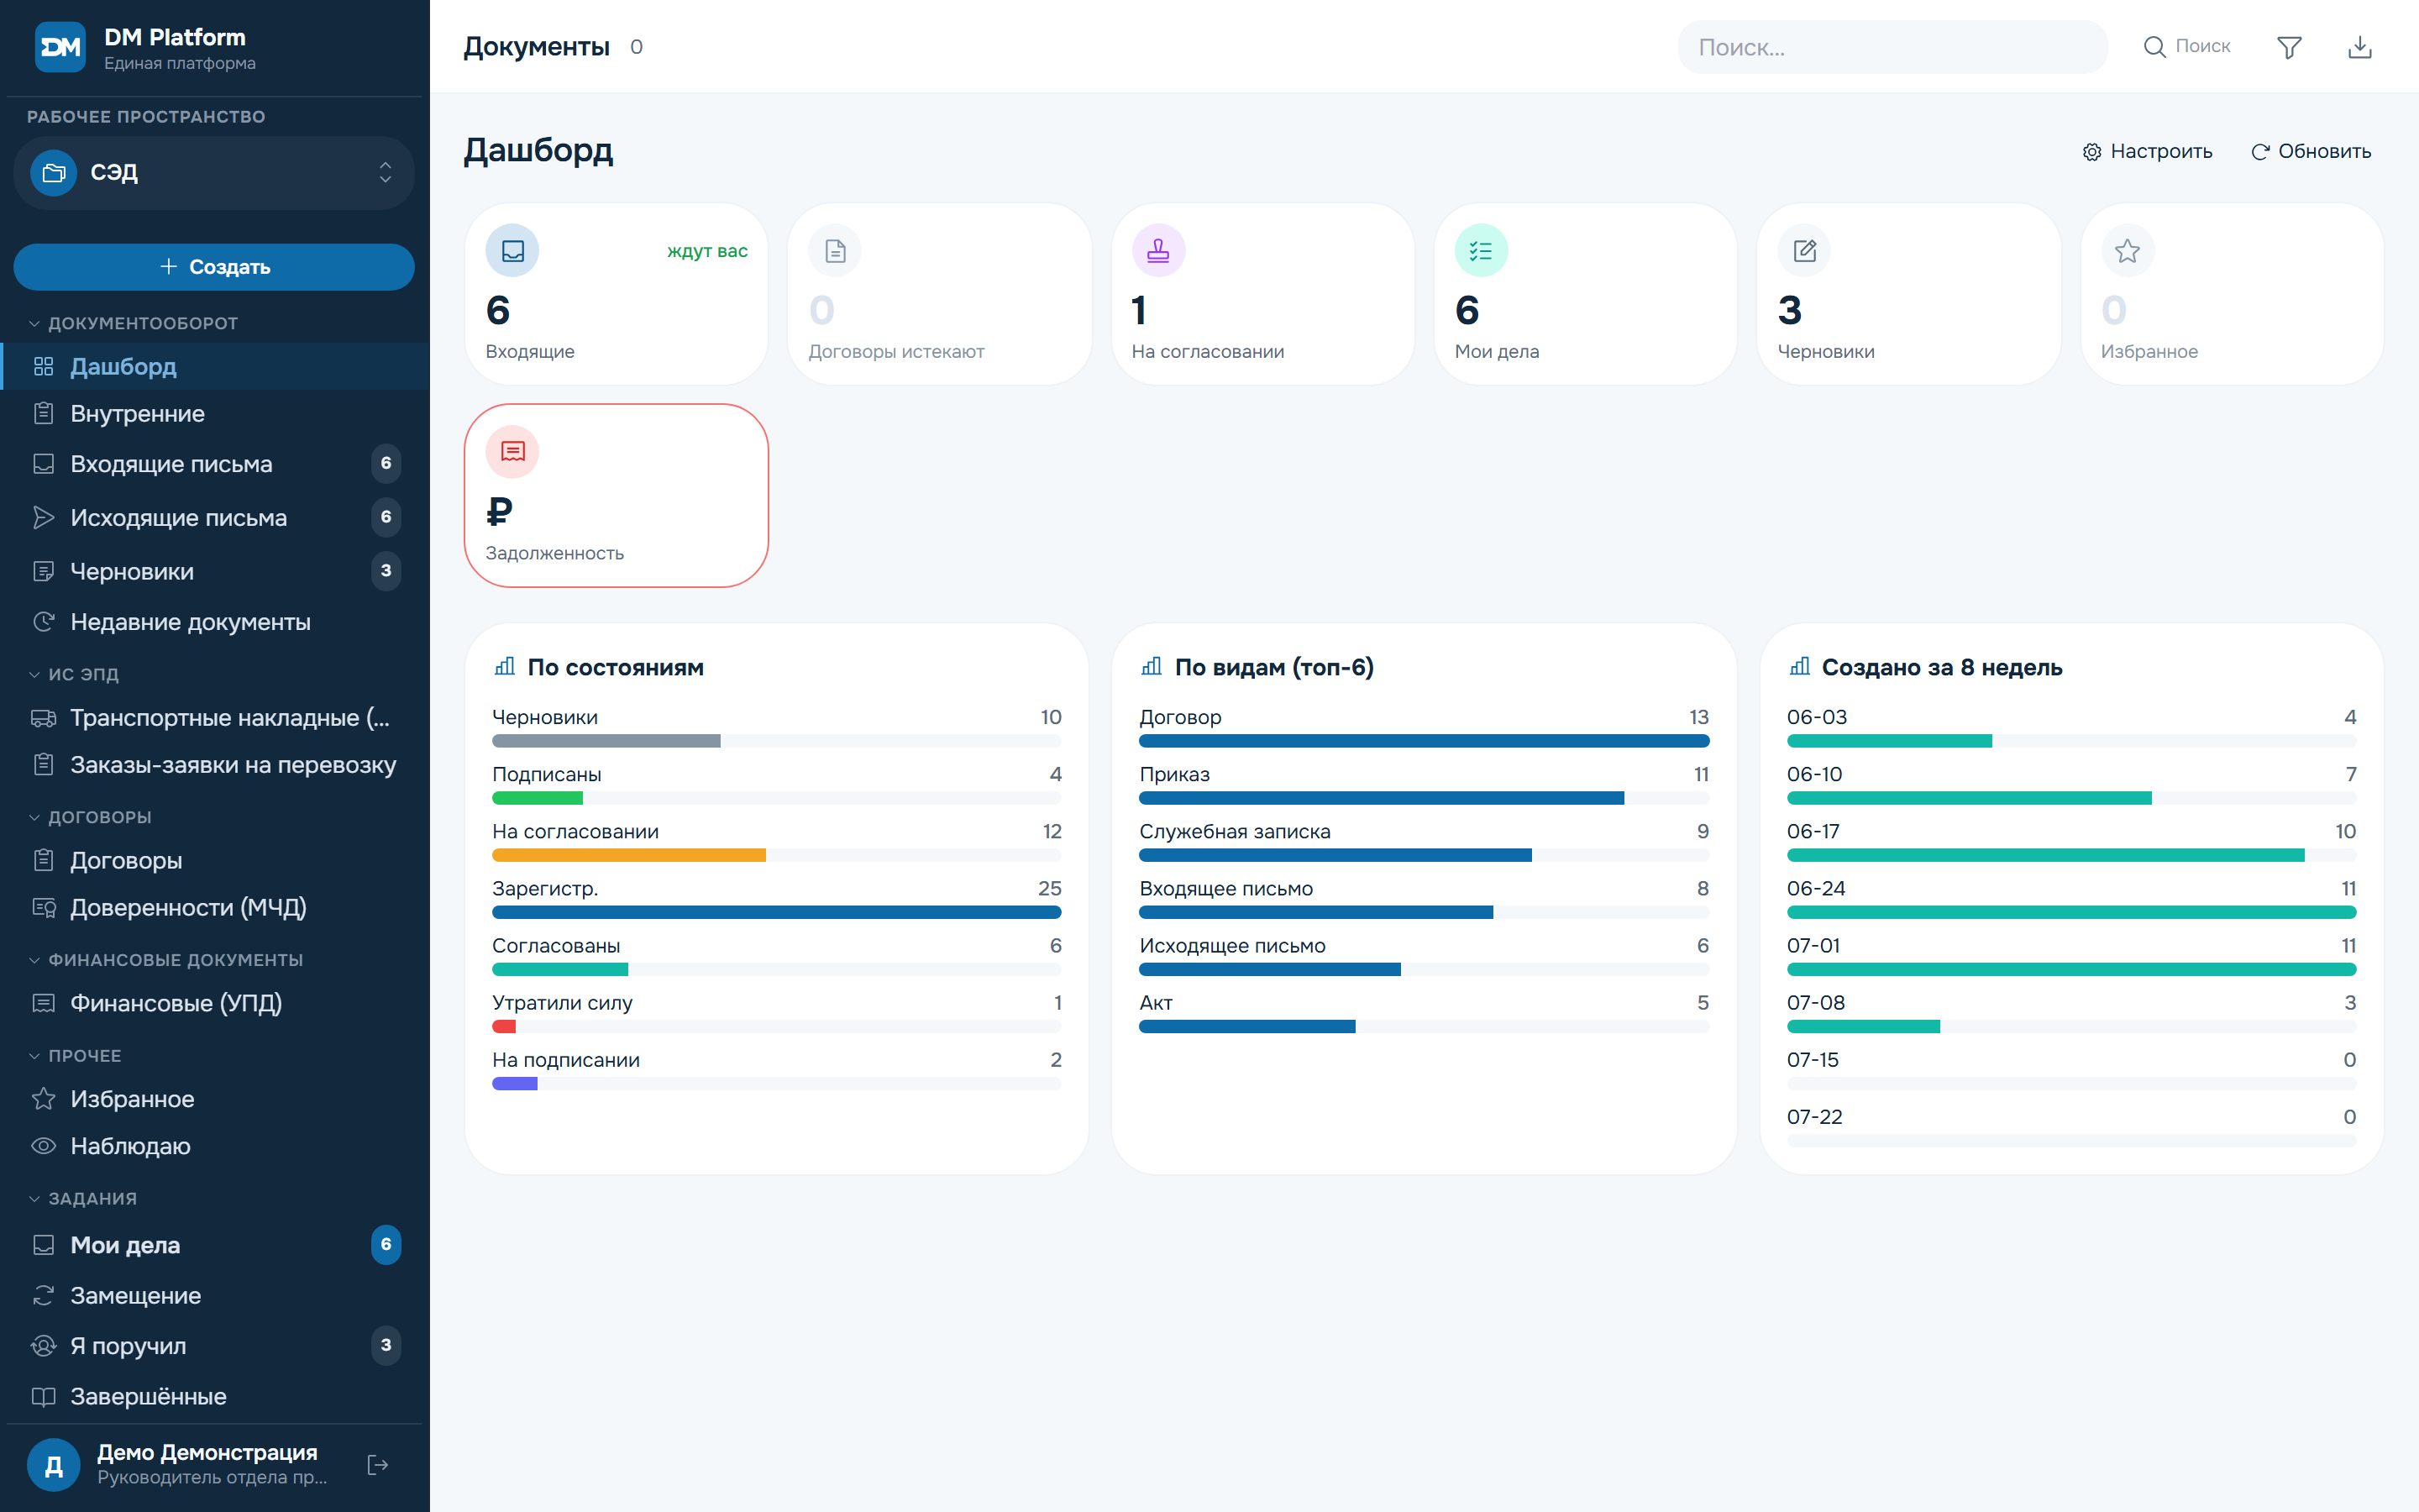Collapse the ФИНАНСОВЫЕ ДОКУМЕНТЫ section

(165, 960)
